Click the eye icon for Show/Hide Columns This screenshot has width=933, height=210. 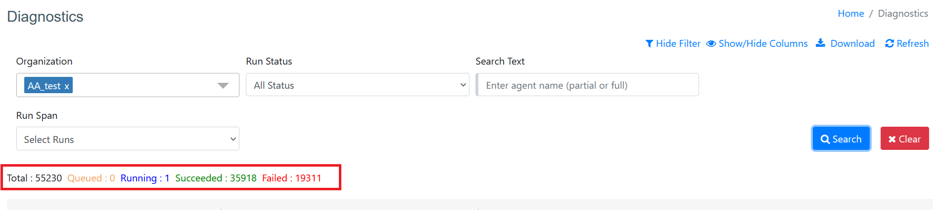pos(711,44)
